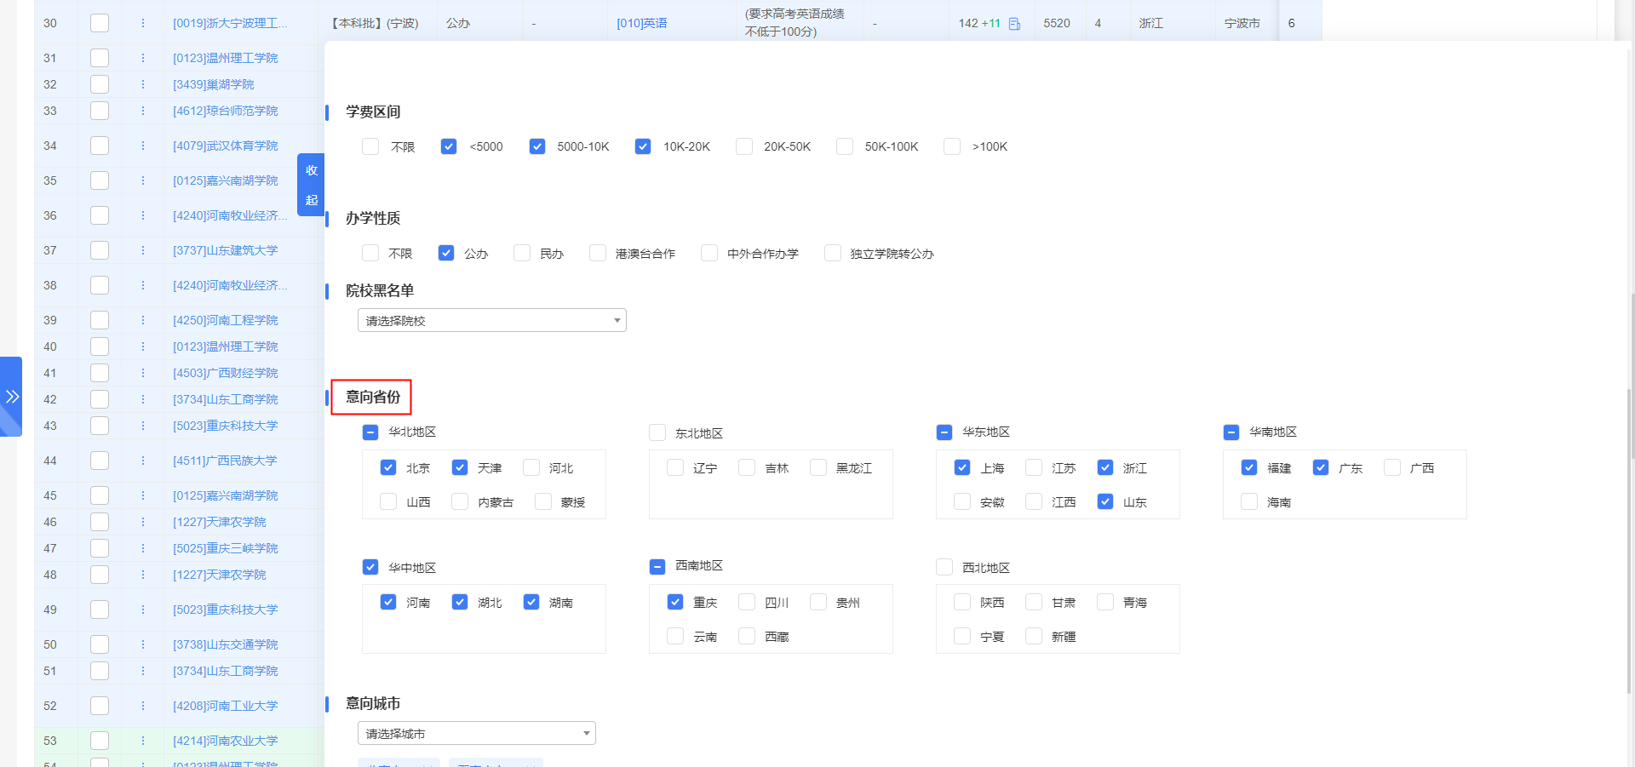Open the actions menu for 河南农业大学
The image size is (1635, 767).
(142, 741)
